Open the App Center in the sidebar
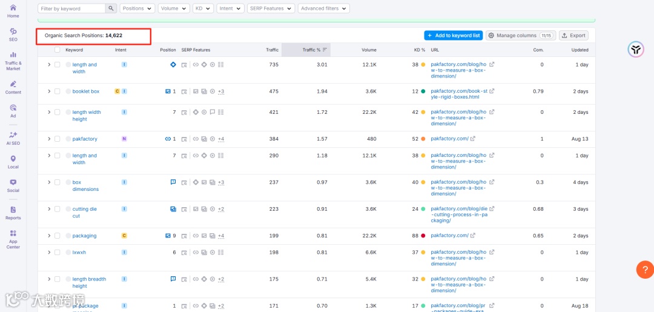 [x=13, y=239]
